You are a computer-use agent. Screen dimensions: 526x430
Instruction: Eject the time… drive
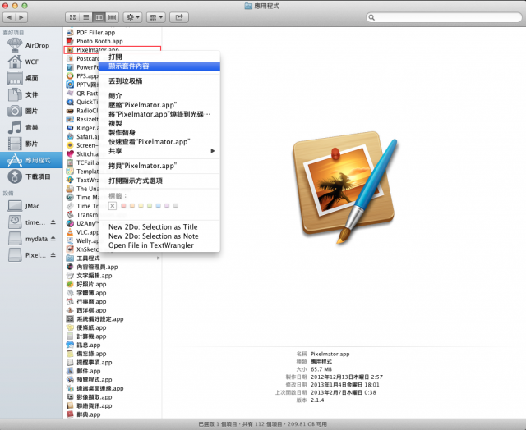coord(53,222)
